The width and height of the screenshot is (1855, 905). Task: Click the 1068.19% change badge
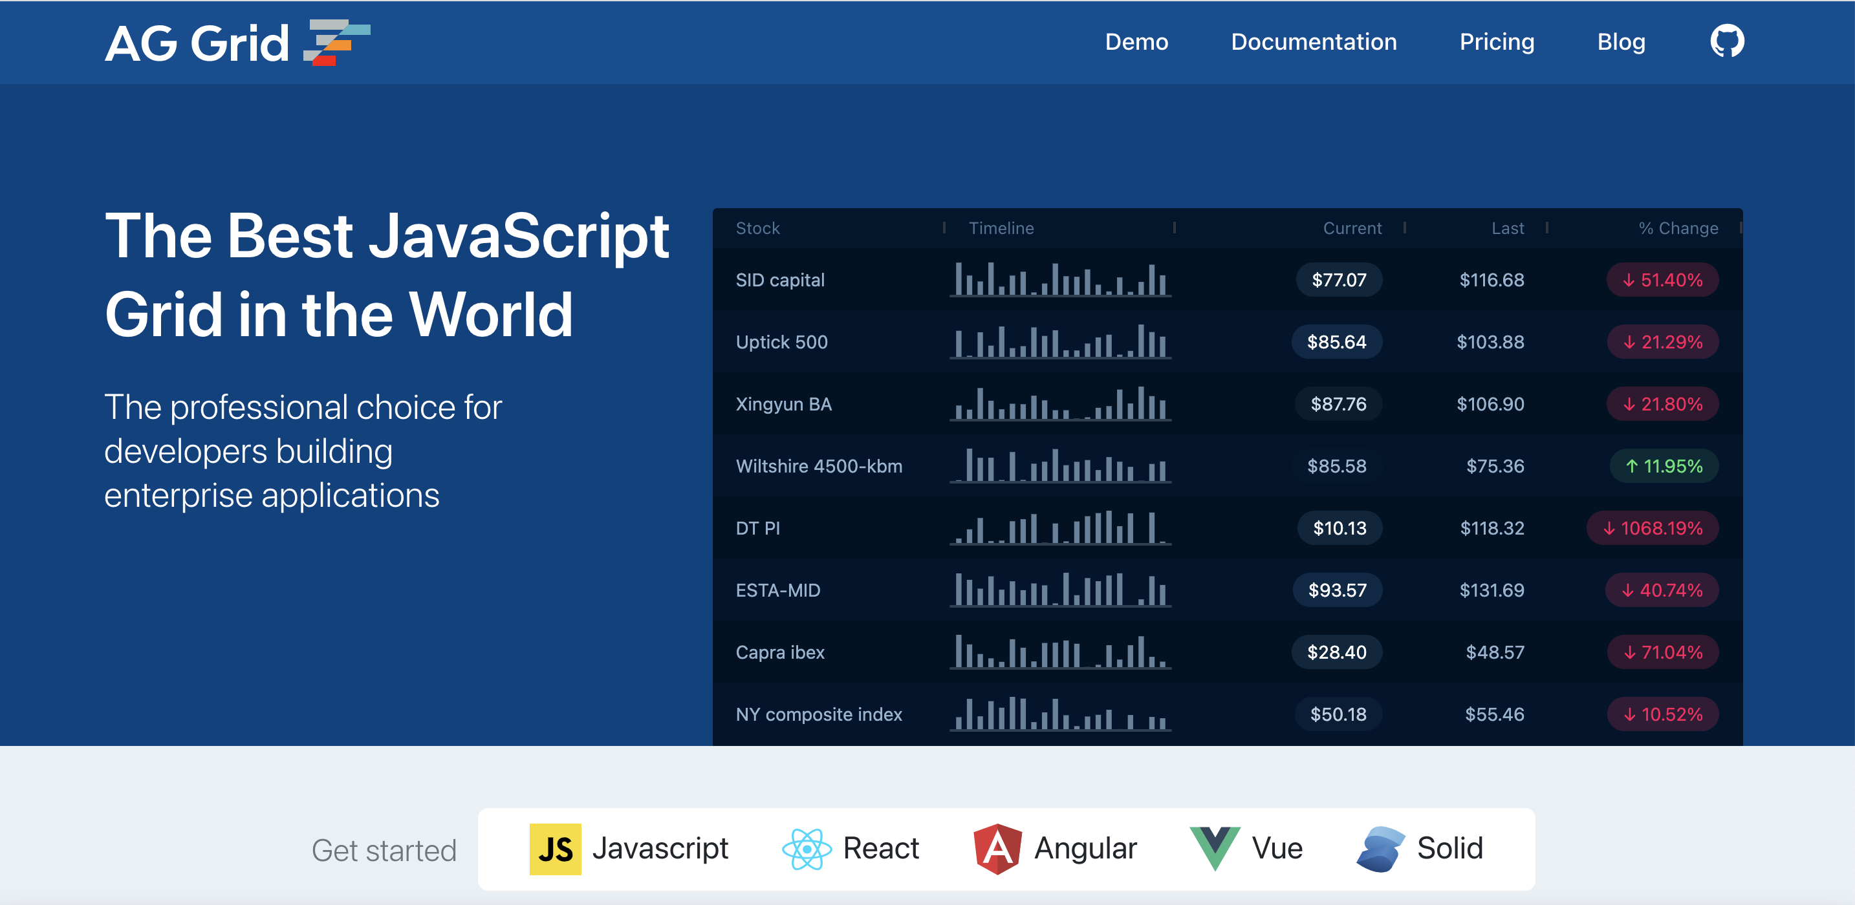click(x=1653, y=527)
